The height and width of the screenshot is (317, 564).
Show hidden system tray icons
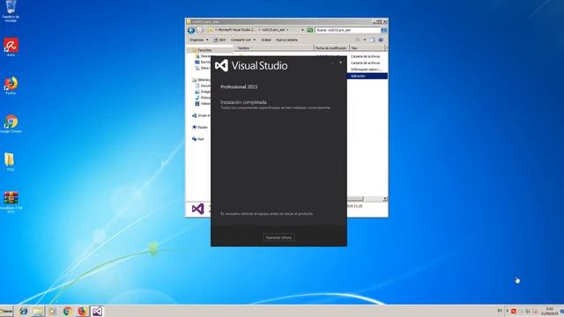click(508, 311)
